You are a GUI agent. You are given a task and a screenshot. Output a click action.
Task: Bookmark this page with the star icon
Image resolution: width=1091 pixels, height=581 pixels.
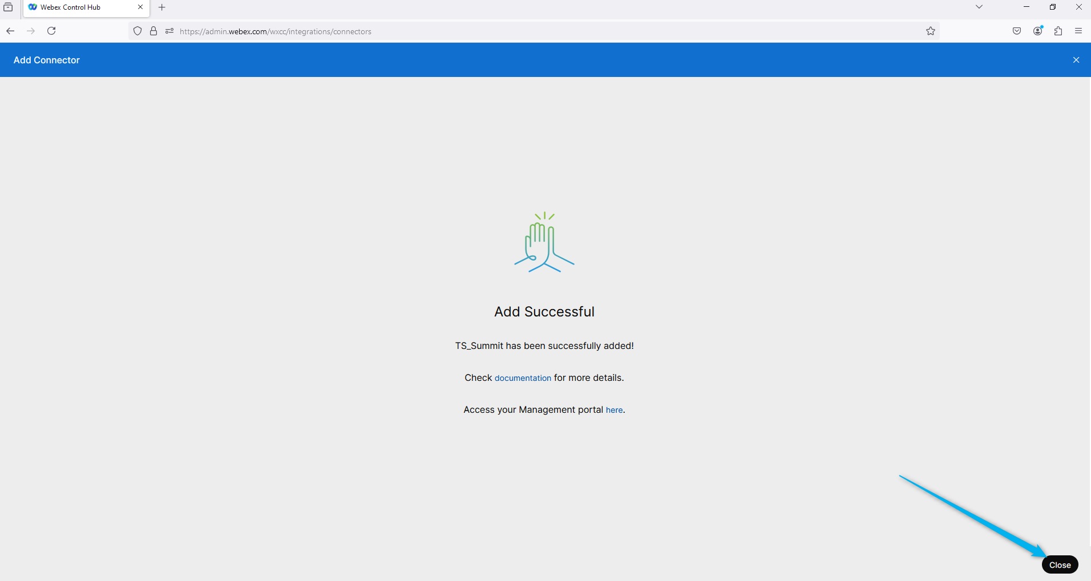point(931,31)
